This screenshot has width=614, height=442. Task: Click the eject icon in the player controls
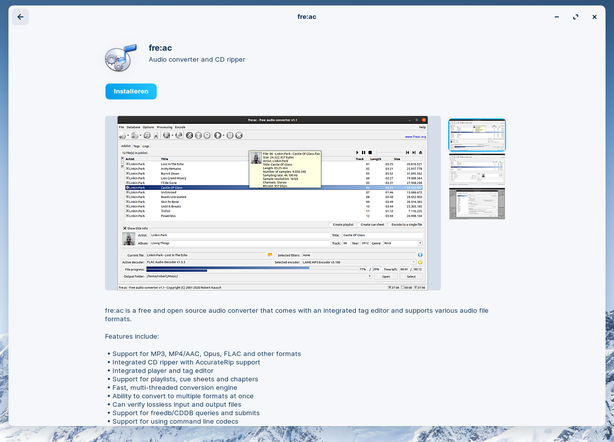[420, 153]
